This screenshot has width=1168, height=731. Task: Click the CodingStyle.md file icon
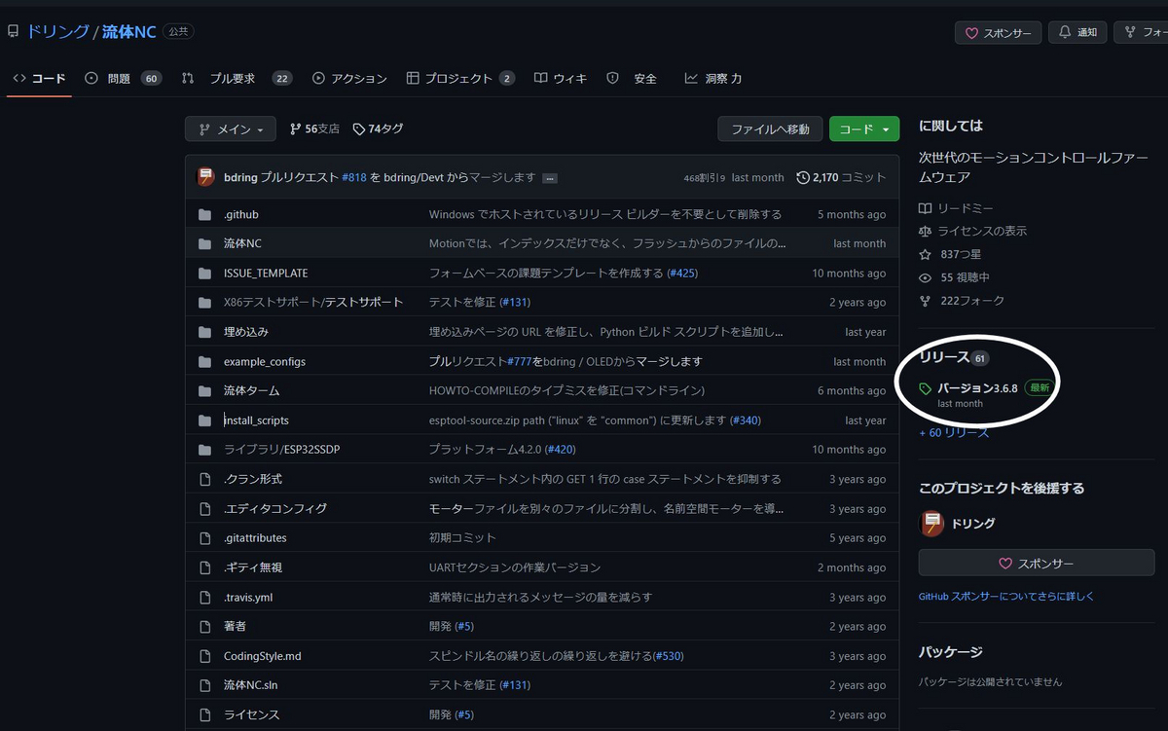click(x=204, y=656)
